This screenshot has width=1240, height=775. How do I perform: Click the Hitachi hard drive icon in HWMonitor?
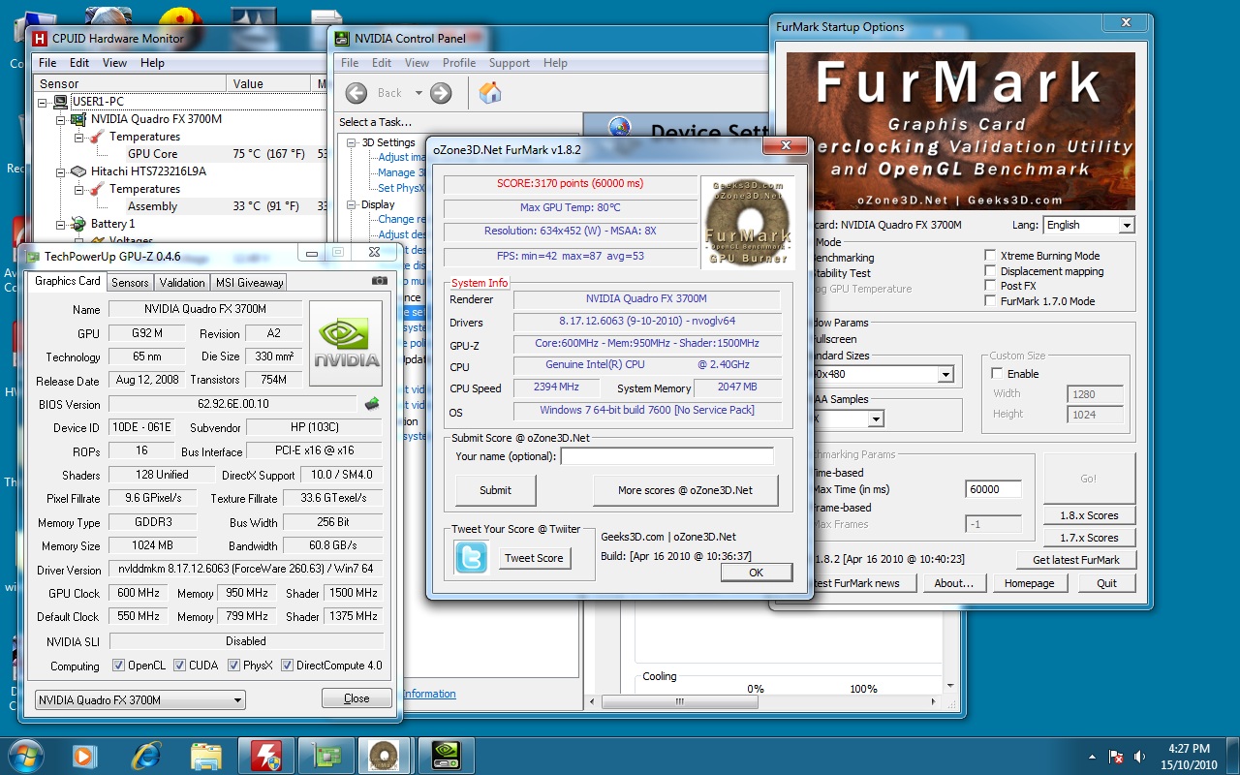[79, 171]
